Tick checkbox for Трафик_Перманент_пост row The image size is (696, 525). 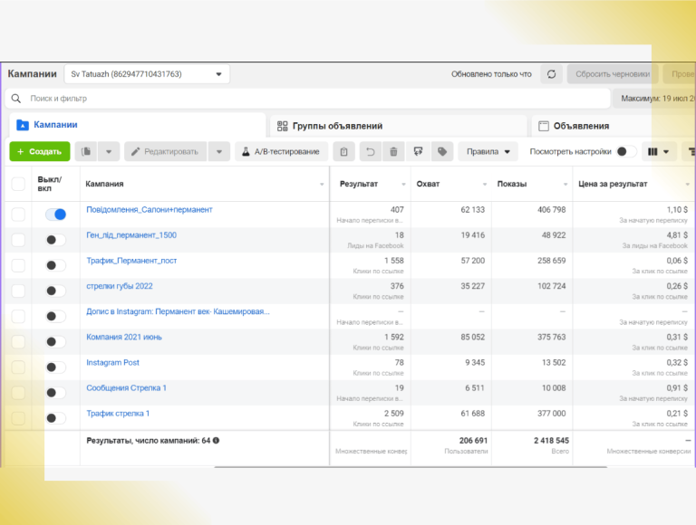(18, 265)
